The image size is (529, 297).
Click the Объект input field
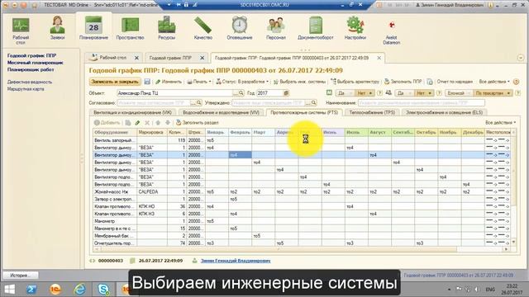point(174,93)
